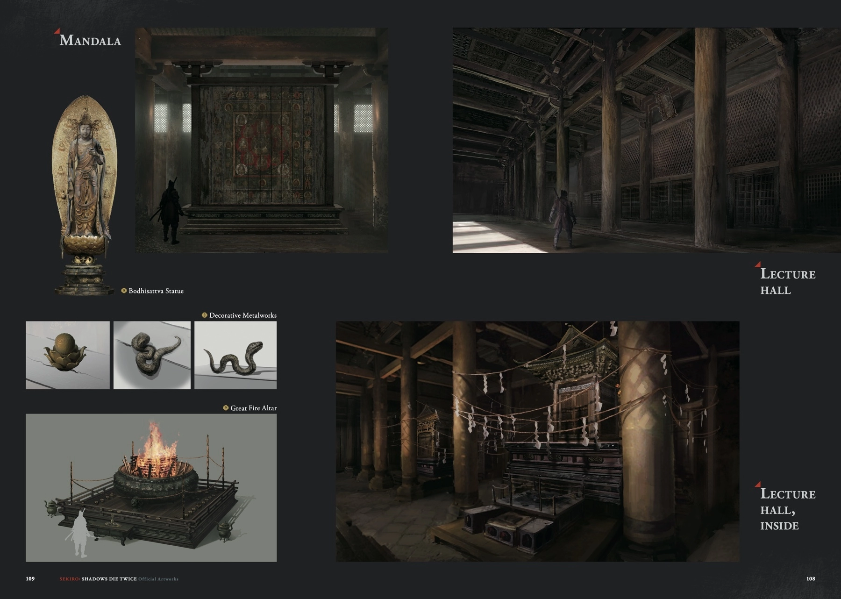This screenshot has width=841, height=599.
Task: Open the coiled snake metalwork image
Action: pyautogui.click(x=152, y=355)
